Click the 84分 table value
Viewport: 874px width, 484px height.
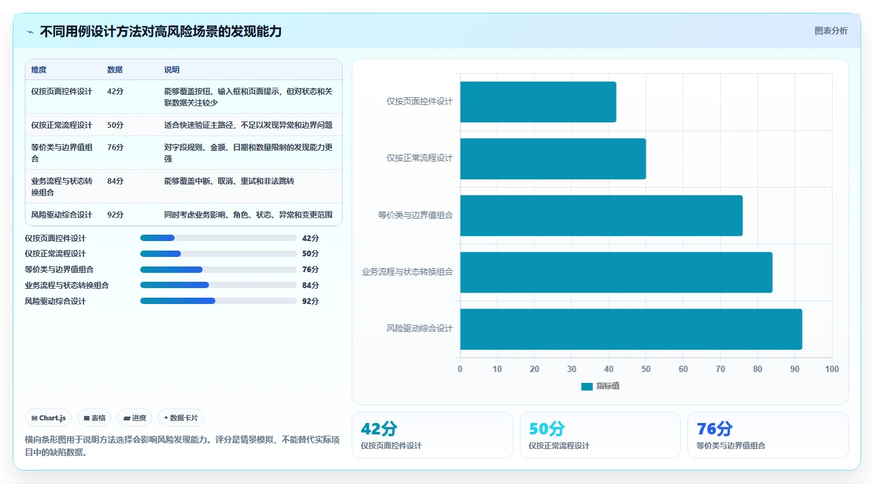click(115, 181)
